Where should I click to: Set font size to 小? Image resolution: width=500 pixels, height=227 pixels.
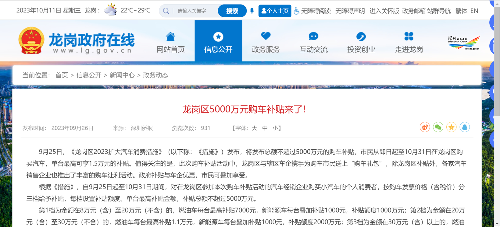tap(275, 128)
